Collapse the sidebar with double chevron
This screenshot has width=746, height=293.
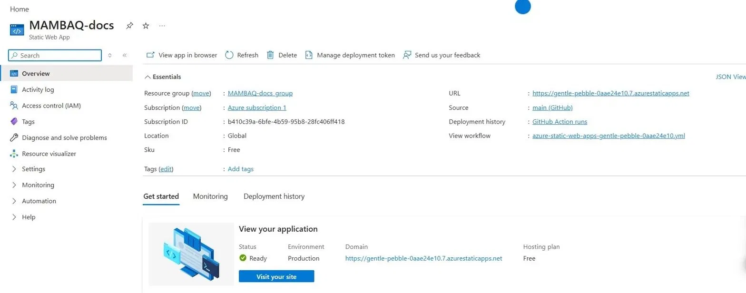tap(125, 56)
